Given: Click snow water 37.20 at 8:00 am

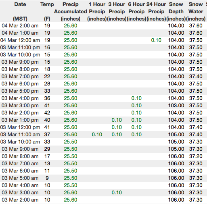Looking at the screenshot, I should [x=196, y=156].
